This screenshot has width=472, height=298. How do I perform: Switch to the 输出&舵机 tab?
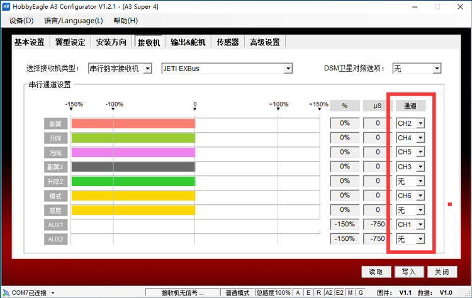[188, 42]
